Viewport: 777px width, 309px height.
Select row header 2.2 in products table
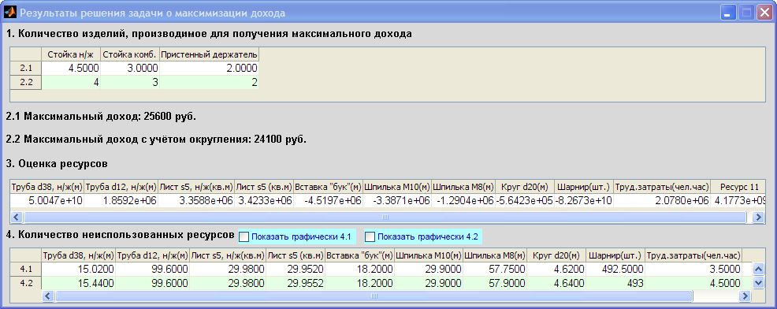(26, 82)
